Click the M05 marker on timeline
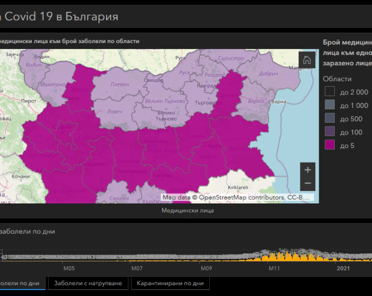 tap(69, 269)
